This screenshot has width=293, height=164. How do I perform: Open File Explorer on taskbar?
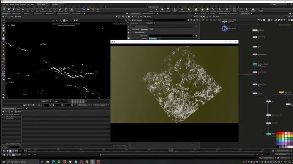point(48,162)
